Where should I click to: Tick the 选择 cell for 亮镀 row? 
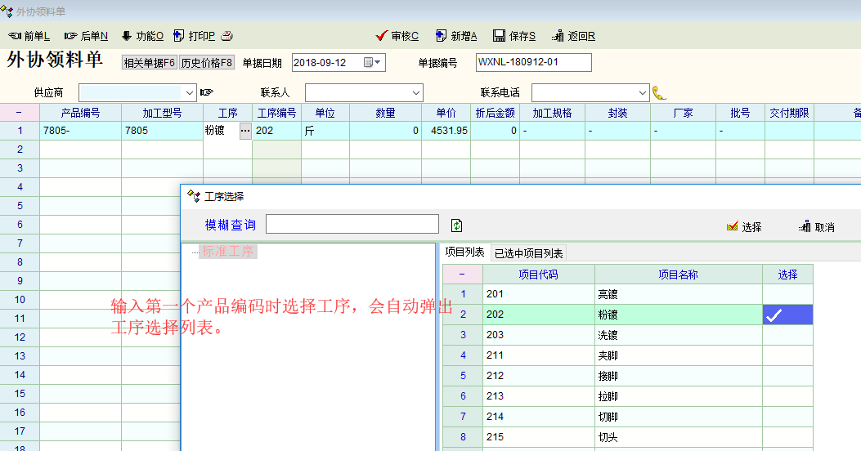point(787,294)
